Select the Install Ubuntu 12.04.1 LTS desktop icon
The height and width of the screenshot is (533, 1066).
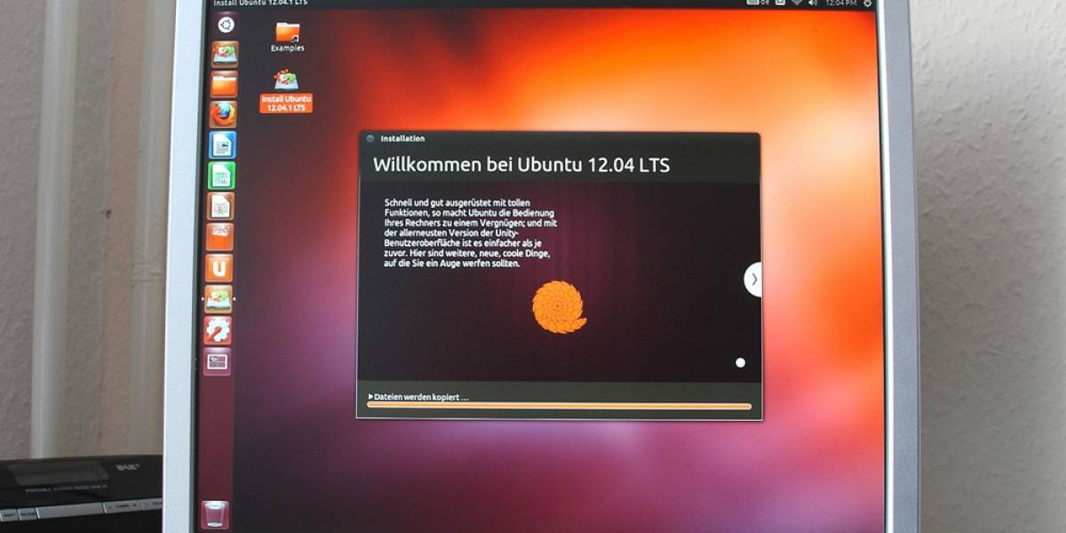286,91
